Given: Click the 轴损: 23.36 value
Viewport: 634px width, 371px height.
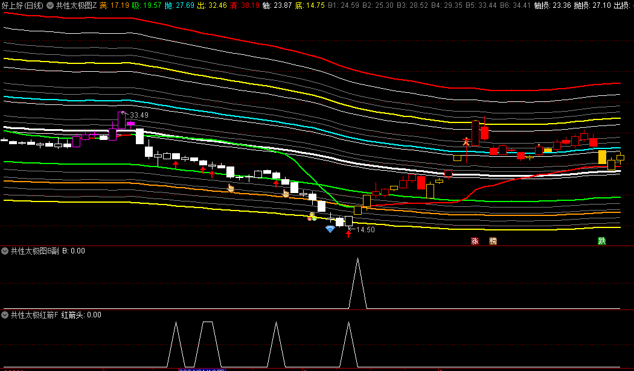Looking at the screenshot, I should [x=552, y=5].
